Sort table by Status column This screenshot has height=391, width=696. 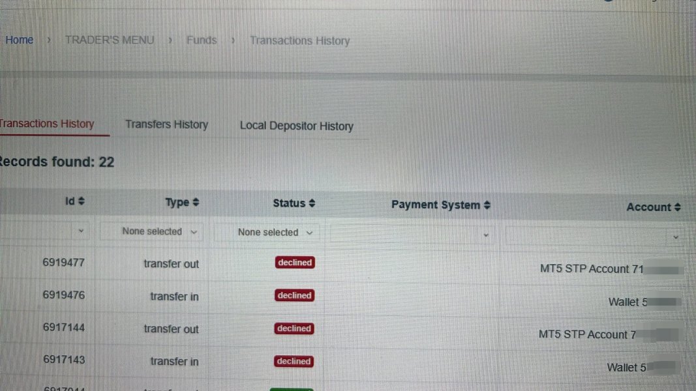point(294,203)
